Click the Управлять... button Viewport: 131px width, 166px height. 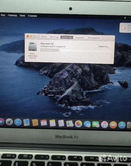coord(104,46)
